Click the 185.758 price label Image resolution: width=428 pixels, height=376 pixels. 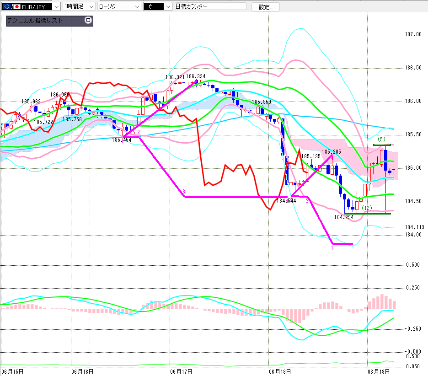(x=72, y=119)
